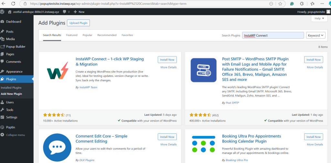This screenshot has width=331, height=163.
Task: Click the browser back arrow
Action: [4, 4]
